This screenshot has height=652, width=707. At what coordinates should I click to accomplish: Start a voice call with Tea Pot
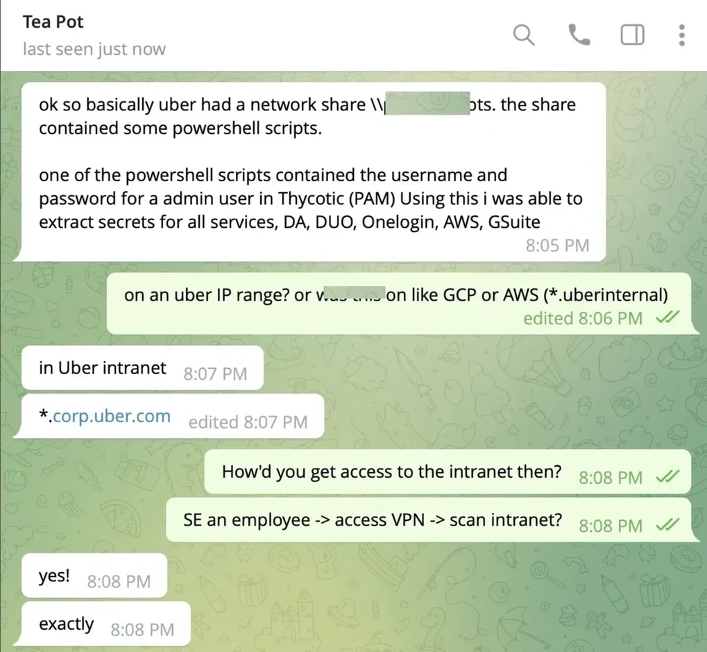coord(579,35)
